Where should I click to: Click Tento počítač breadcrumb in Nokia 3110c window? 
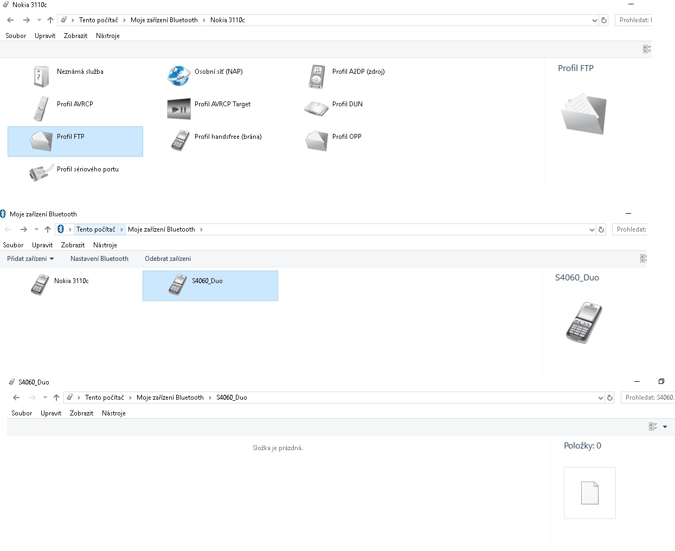[99, 20]
